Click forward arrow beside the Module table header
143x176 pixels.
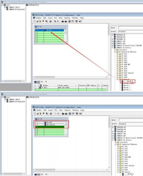[38, 82]
